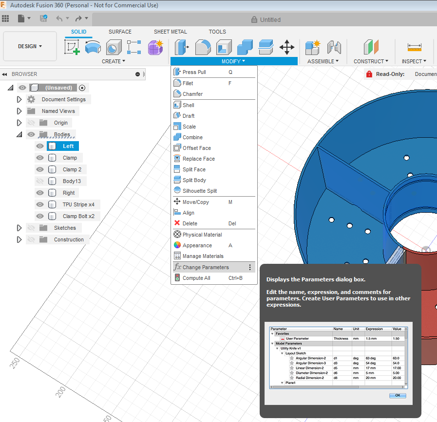Select Change Parameters menu entry
Screen dimensions: 437x422
[x=214, y=267]
